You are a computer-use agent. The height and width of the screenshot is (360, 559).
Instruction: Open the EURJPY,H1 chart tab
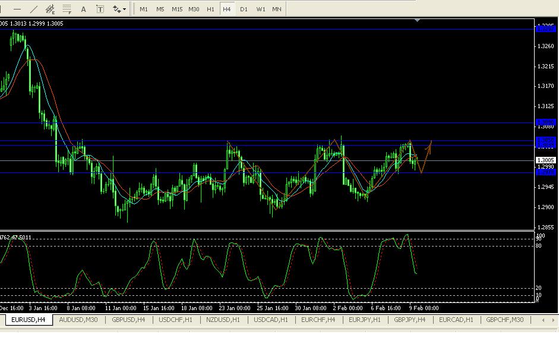pyautogui.click(x=364, y=320)
